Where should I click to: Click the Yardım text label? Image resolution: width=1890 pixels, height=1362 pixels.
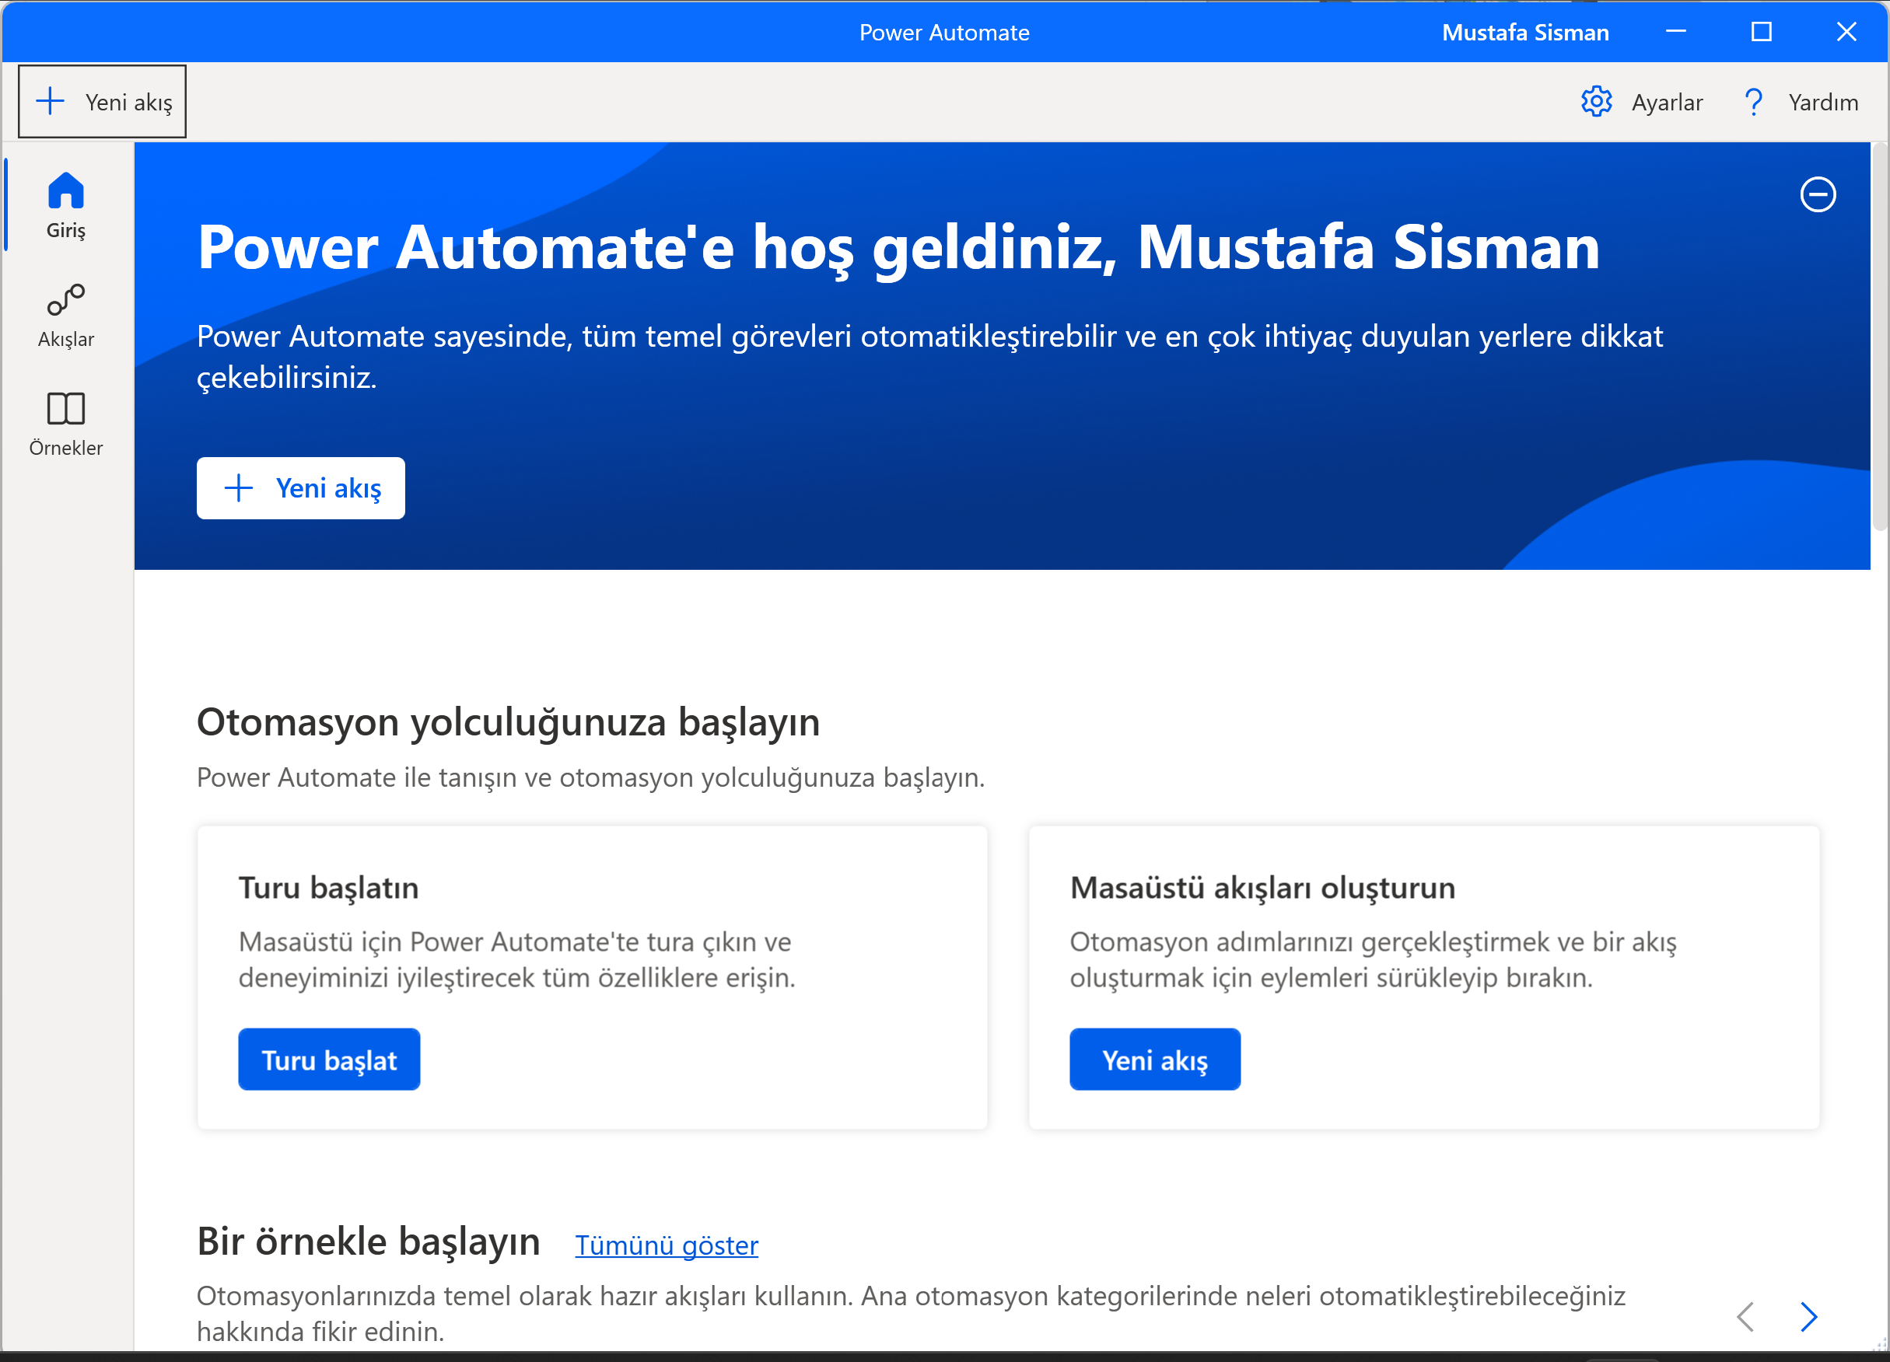(x=1822, y=103)
